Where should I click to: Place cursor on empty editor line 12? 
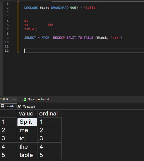coord(84,51)
